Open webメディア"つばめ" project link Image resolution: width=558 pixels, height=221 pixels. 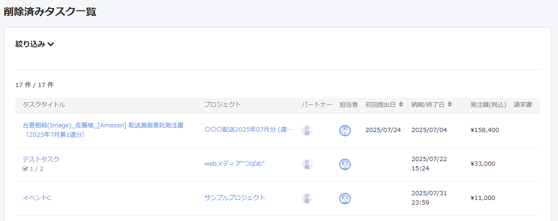(x=235, y=164)
